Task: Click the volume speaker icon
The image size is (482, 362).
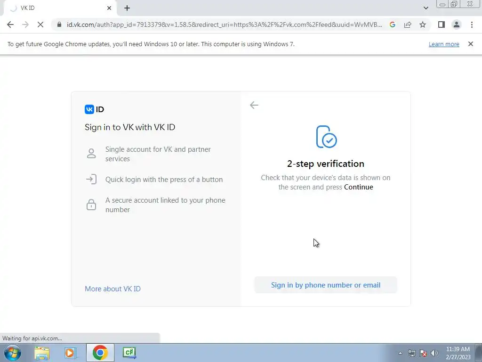Action: click(x=434, y=353)
